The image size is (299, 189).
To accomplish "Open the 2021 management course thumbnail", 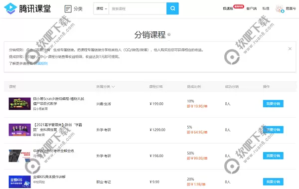I will pyautogui.click(x=19, y=130).
